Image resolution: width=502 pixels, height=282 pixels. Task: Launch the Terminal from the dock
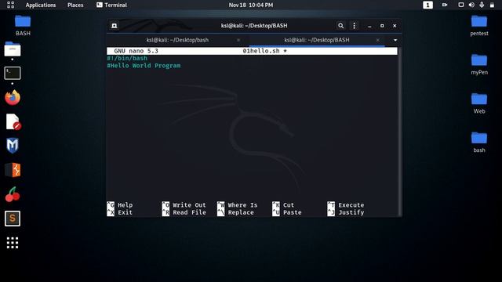point(13,73)
